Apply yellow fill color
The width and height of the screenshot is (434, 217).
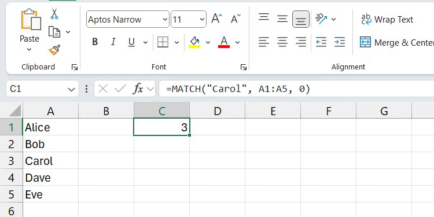(194, 42)
